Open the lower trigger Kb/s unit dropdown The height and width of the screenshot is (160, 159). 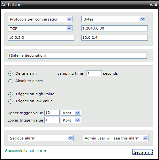pos(71,120)
